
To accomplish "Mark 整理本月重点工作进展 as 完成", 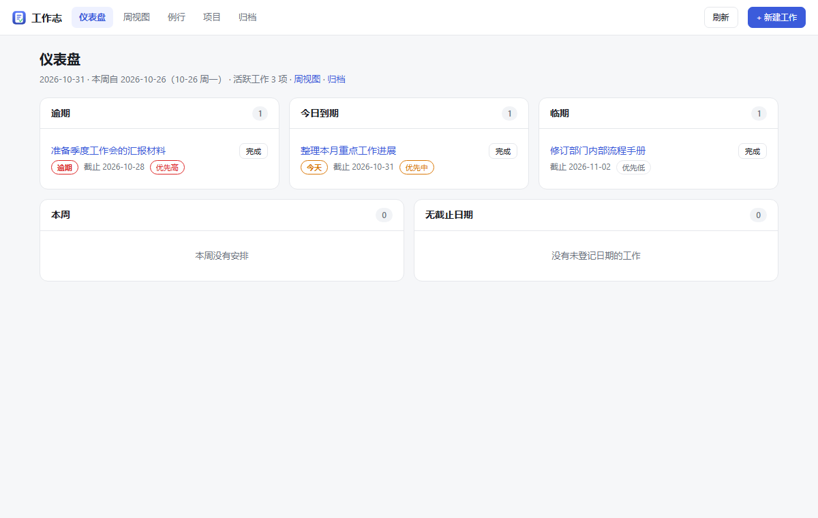I will [503, 151].
